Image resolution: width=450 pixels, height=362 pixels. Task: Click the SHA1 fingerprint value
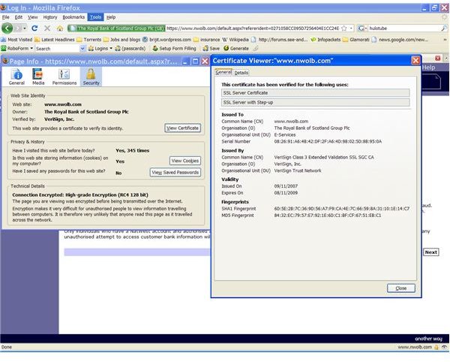click(x=341, y=209)
